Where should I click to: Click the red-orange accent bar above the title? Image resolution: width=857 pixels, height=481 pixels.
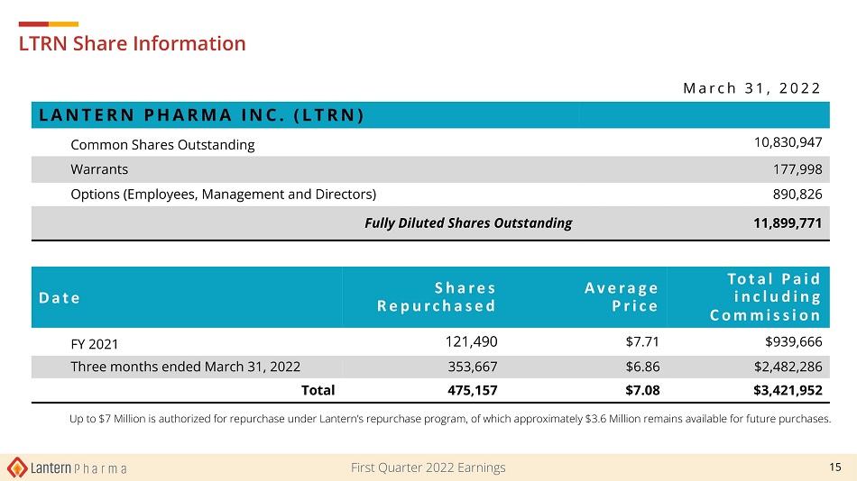pyautogui.click(x=49, y=23)
